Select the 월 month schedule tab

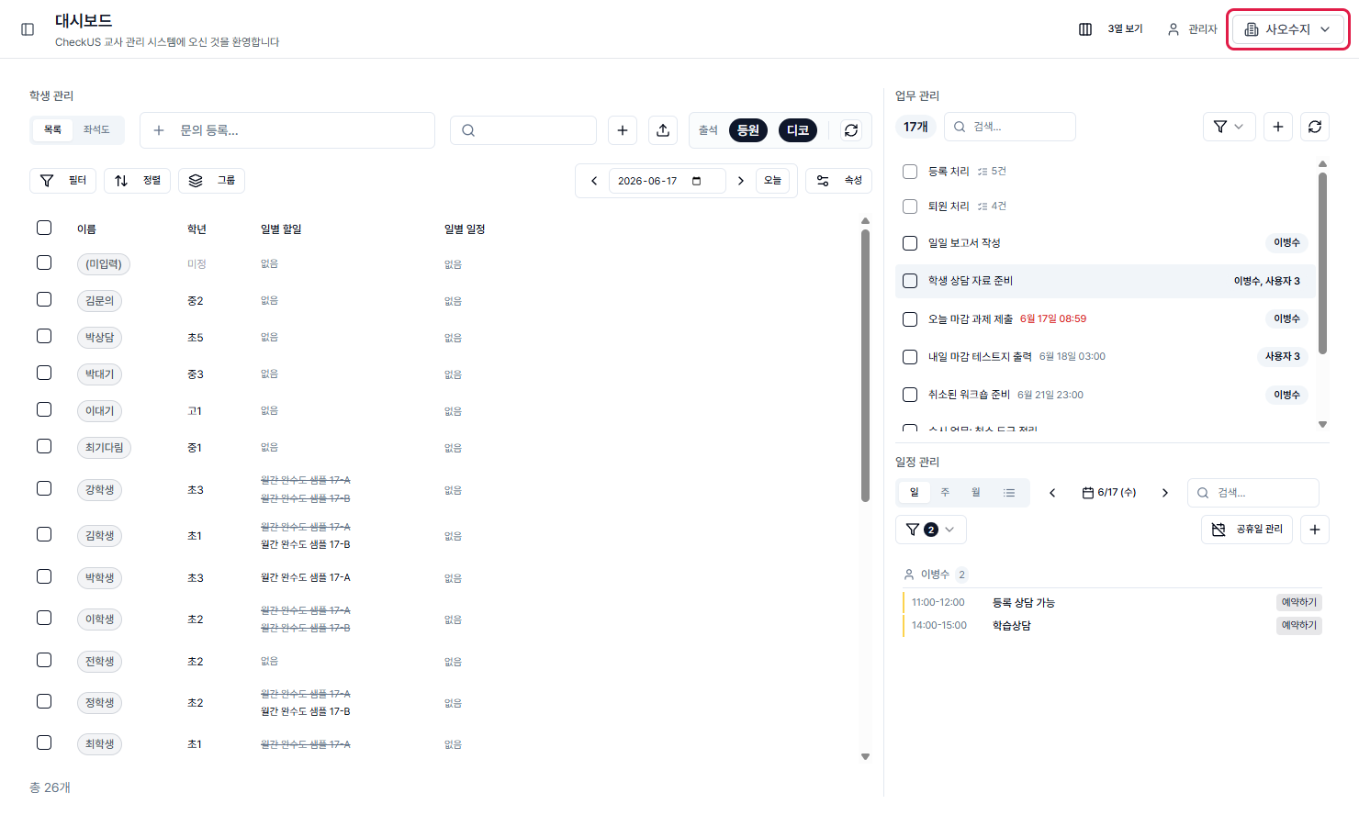[976, 493]
